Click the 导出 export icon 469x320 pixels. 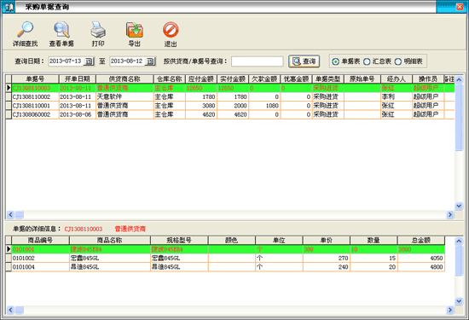(x=134, y=34)
